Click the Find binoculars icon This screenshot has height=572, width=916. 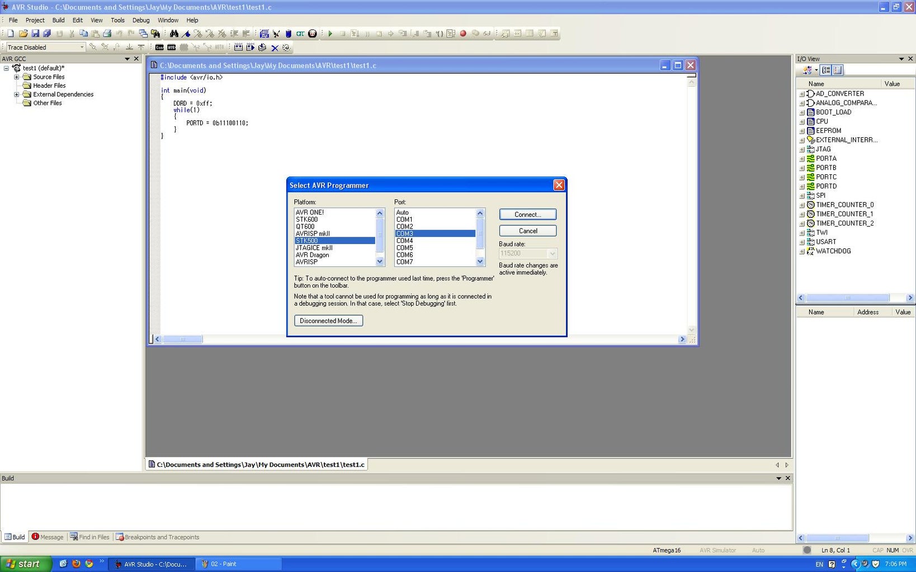click(174, 34)
